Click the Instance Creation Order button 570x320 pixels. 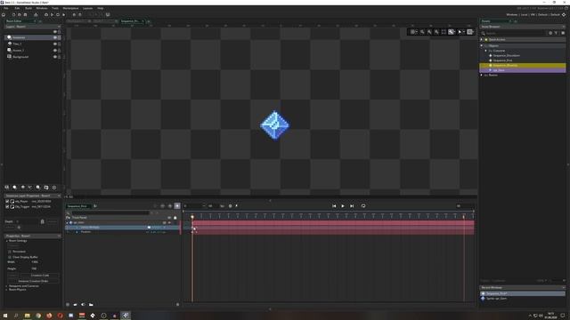coord(33,281)
